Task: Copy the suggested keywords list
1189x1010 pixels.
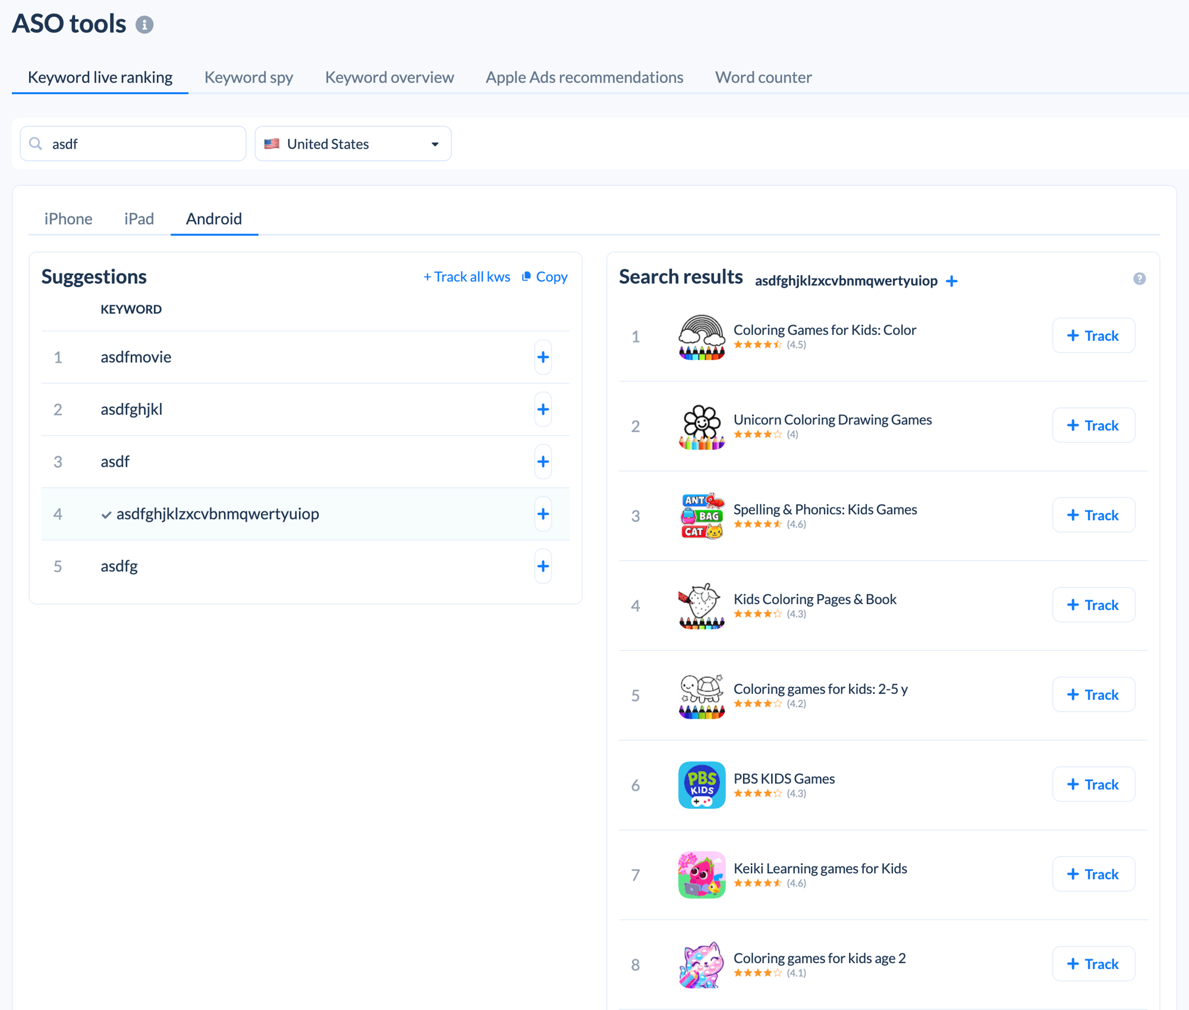Action: (545, 277)
